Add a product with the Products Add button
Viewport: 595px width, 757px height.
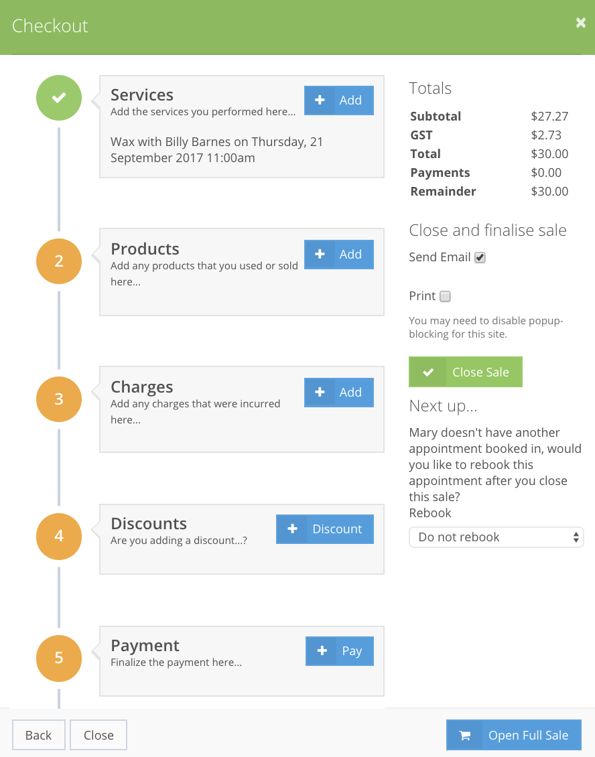point(339,255)
